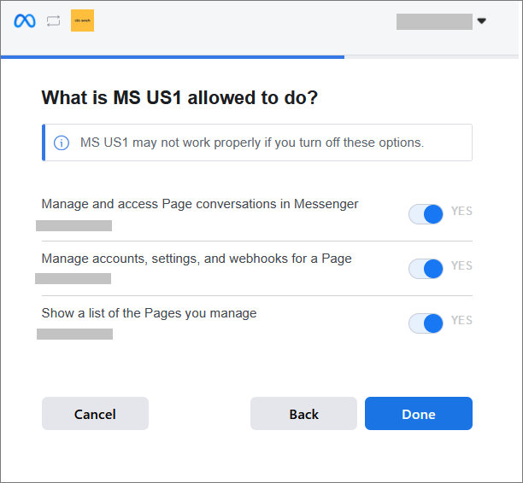Go back with the Back button
The width and height of the screenshot is (523, 483).
(303, 414)
